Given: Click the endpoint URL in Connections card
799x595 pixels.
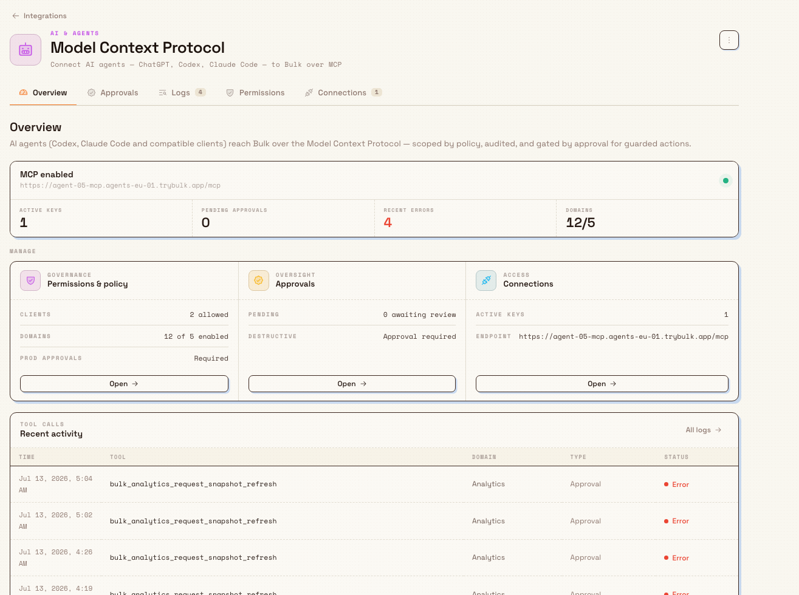Looking at the screenshot, I should click(623, 336).
